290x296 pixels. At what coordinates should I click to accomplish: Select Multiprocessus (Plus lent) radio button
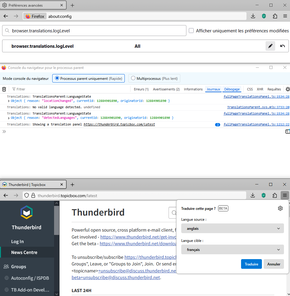[133, 78]
